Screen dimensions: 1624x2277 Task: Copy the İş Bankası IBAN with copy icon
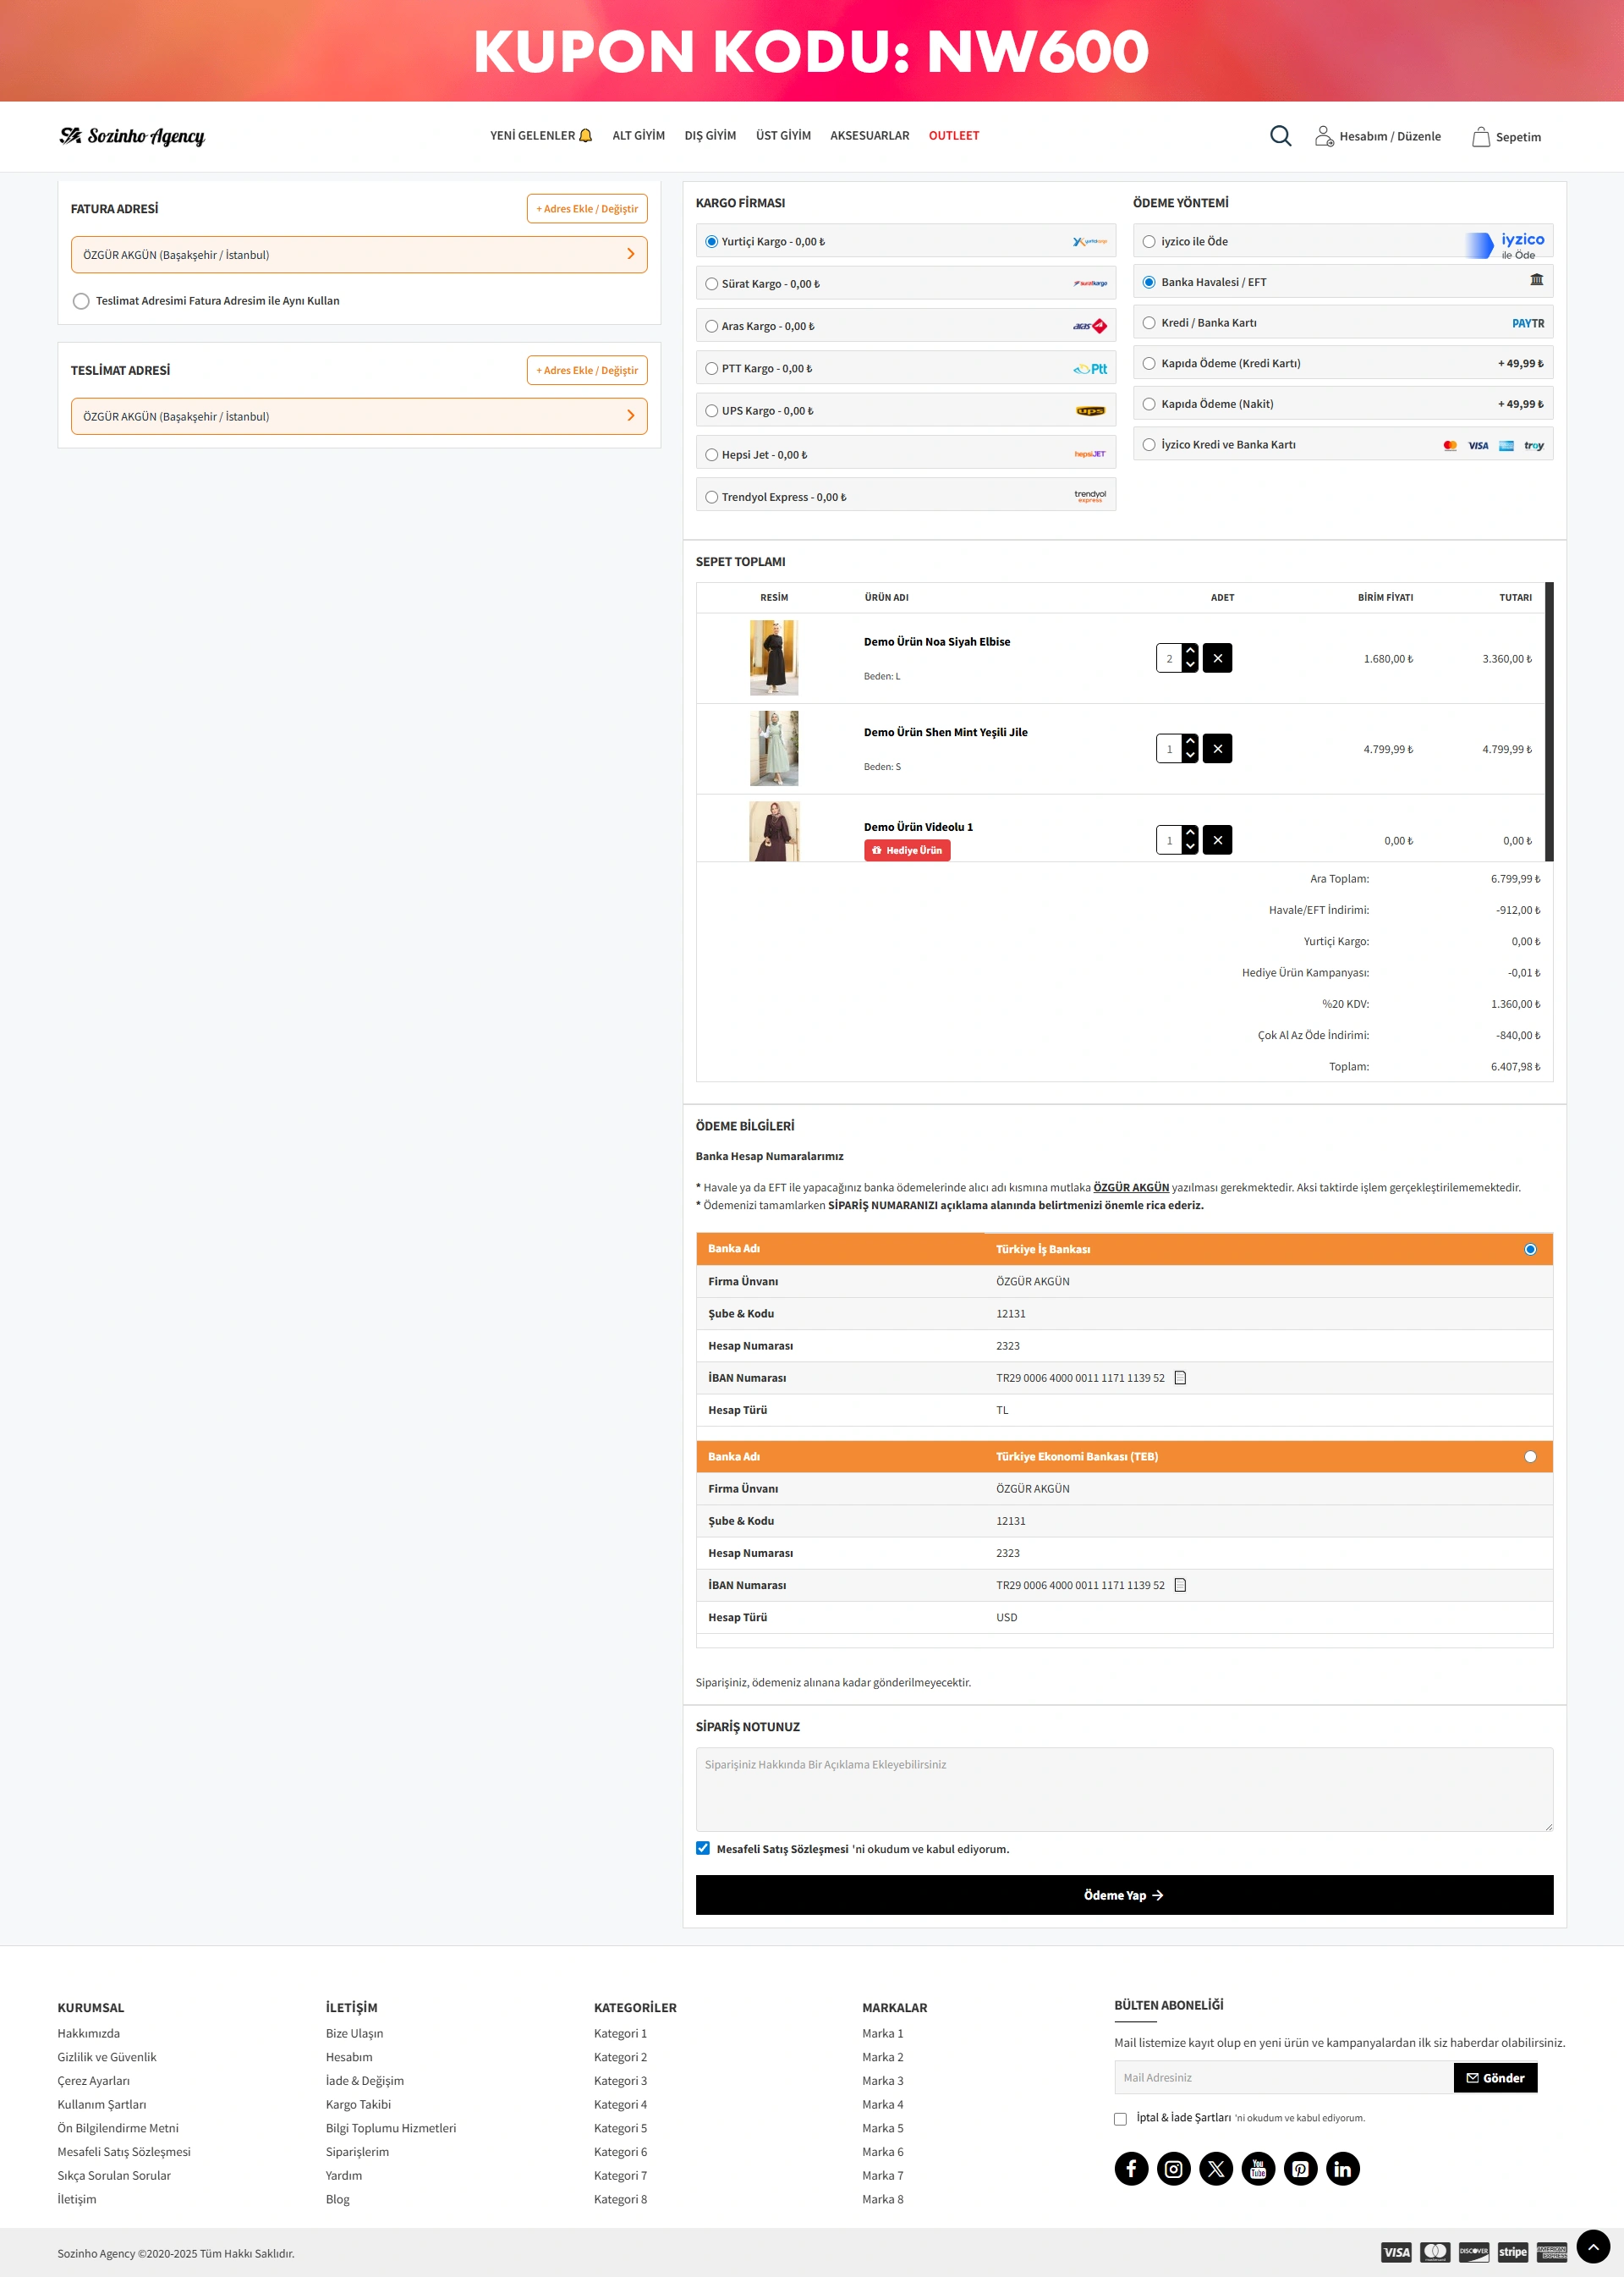pyautogui.click(x=1180, y=1378)
